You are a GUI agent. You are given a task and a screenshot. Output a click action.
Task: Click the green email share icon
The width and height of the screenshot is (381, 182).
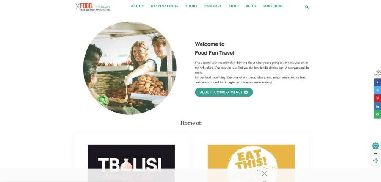378,114
